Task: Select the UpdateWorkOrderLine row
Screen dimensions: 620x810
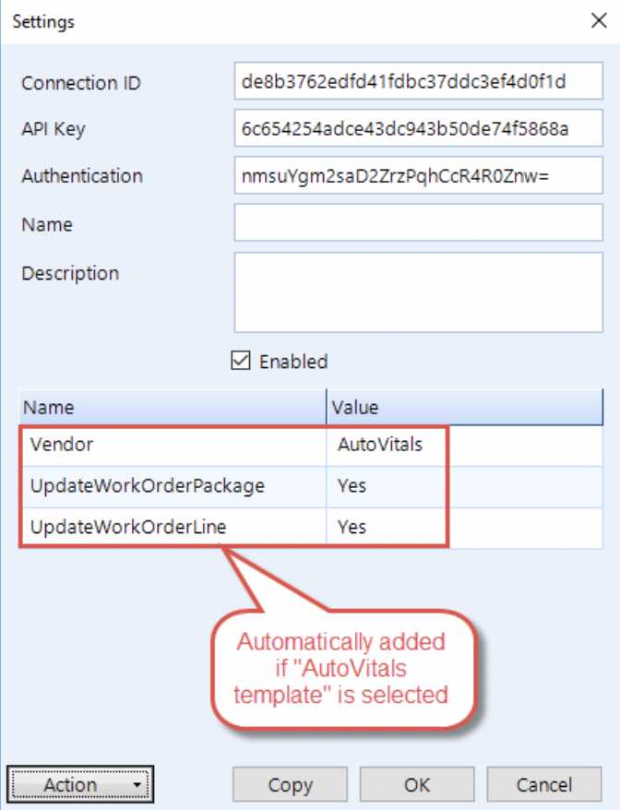Action: point(138,527)
